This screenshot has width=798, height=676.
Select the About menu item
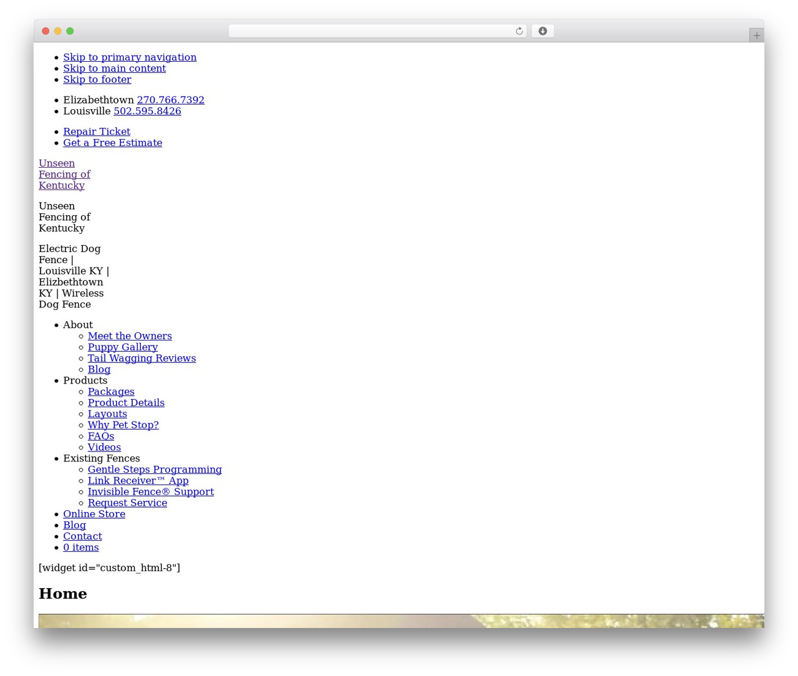click(x=78, y=326)
